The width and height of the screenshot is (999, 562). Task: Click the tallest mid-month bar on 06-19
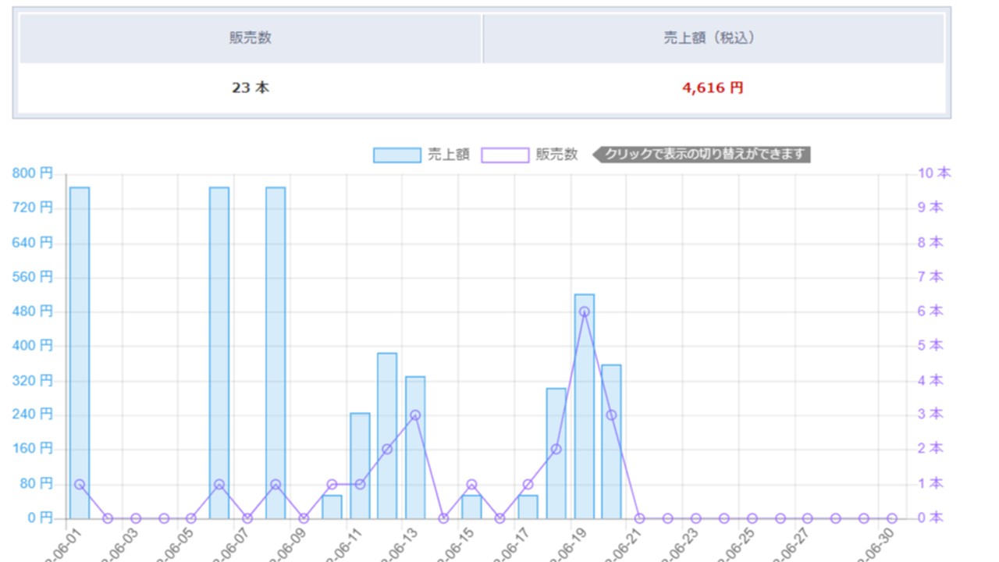coord(585,406)
